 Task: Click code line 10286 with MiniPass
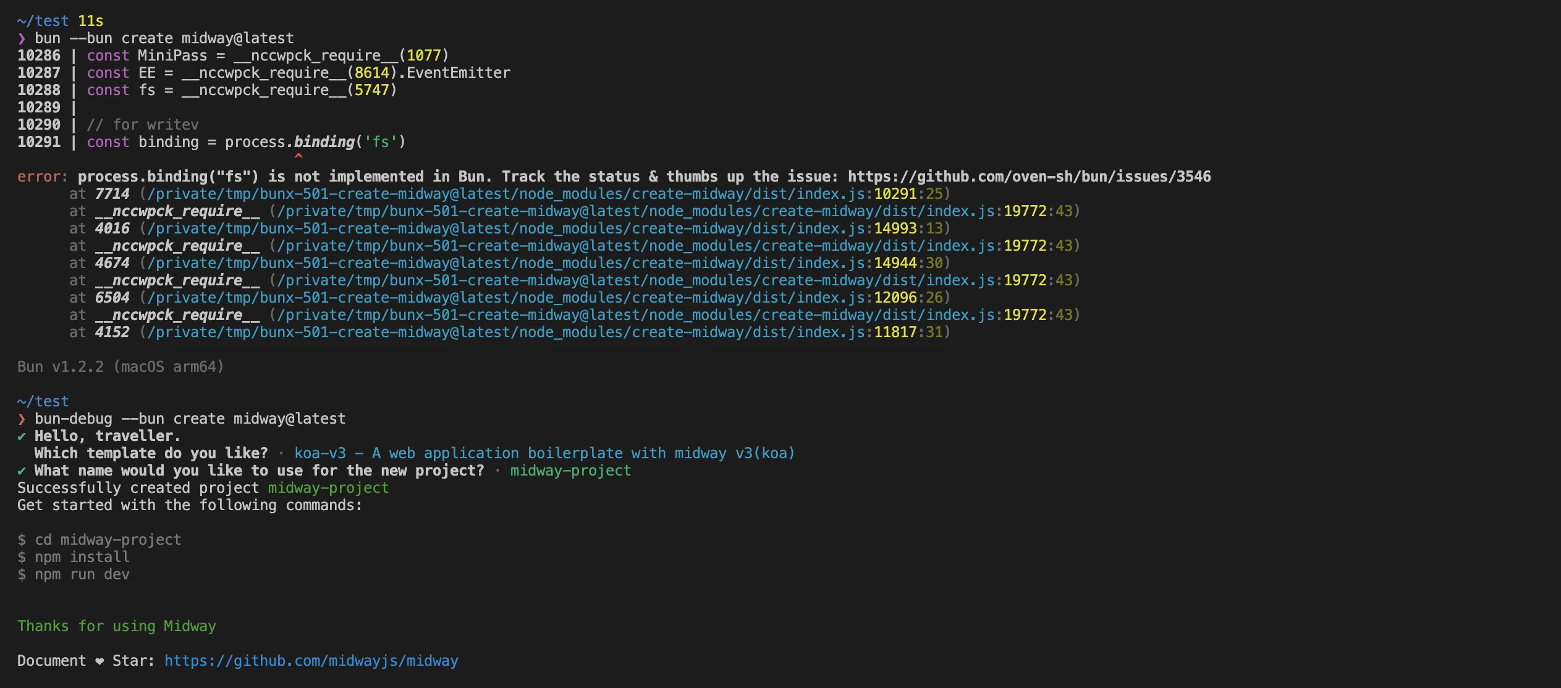pos(233,56)
